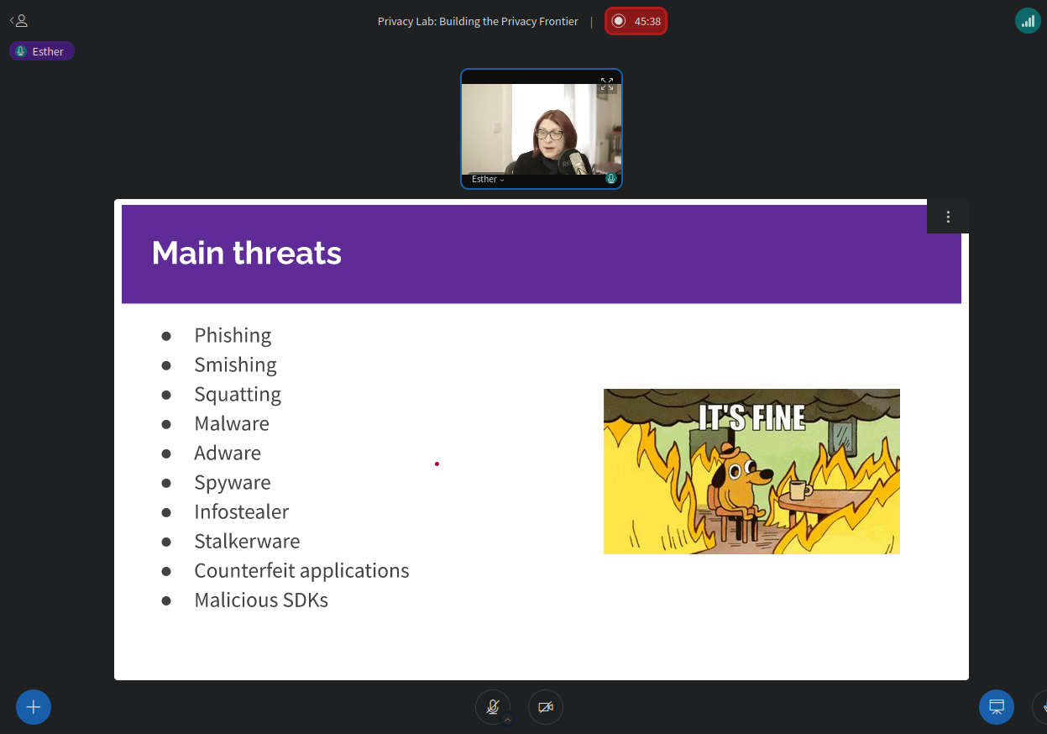Click the "Infostealer" bullet text
Viewport: 1047px width, 734px height.
pyautogui.click(x=242, y=511)
